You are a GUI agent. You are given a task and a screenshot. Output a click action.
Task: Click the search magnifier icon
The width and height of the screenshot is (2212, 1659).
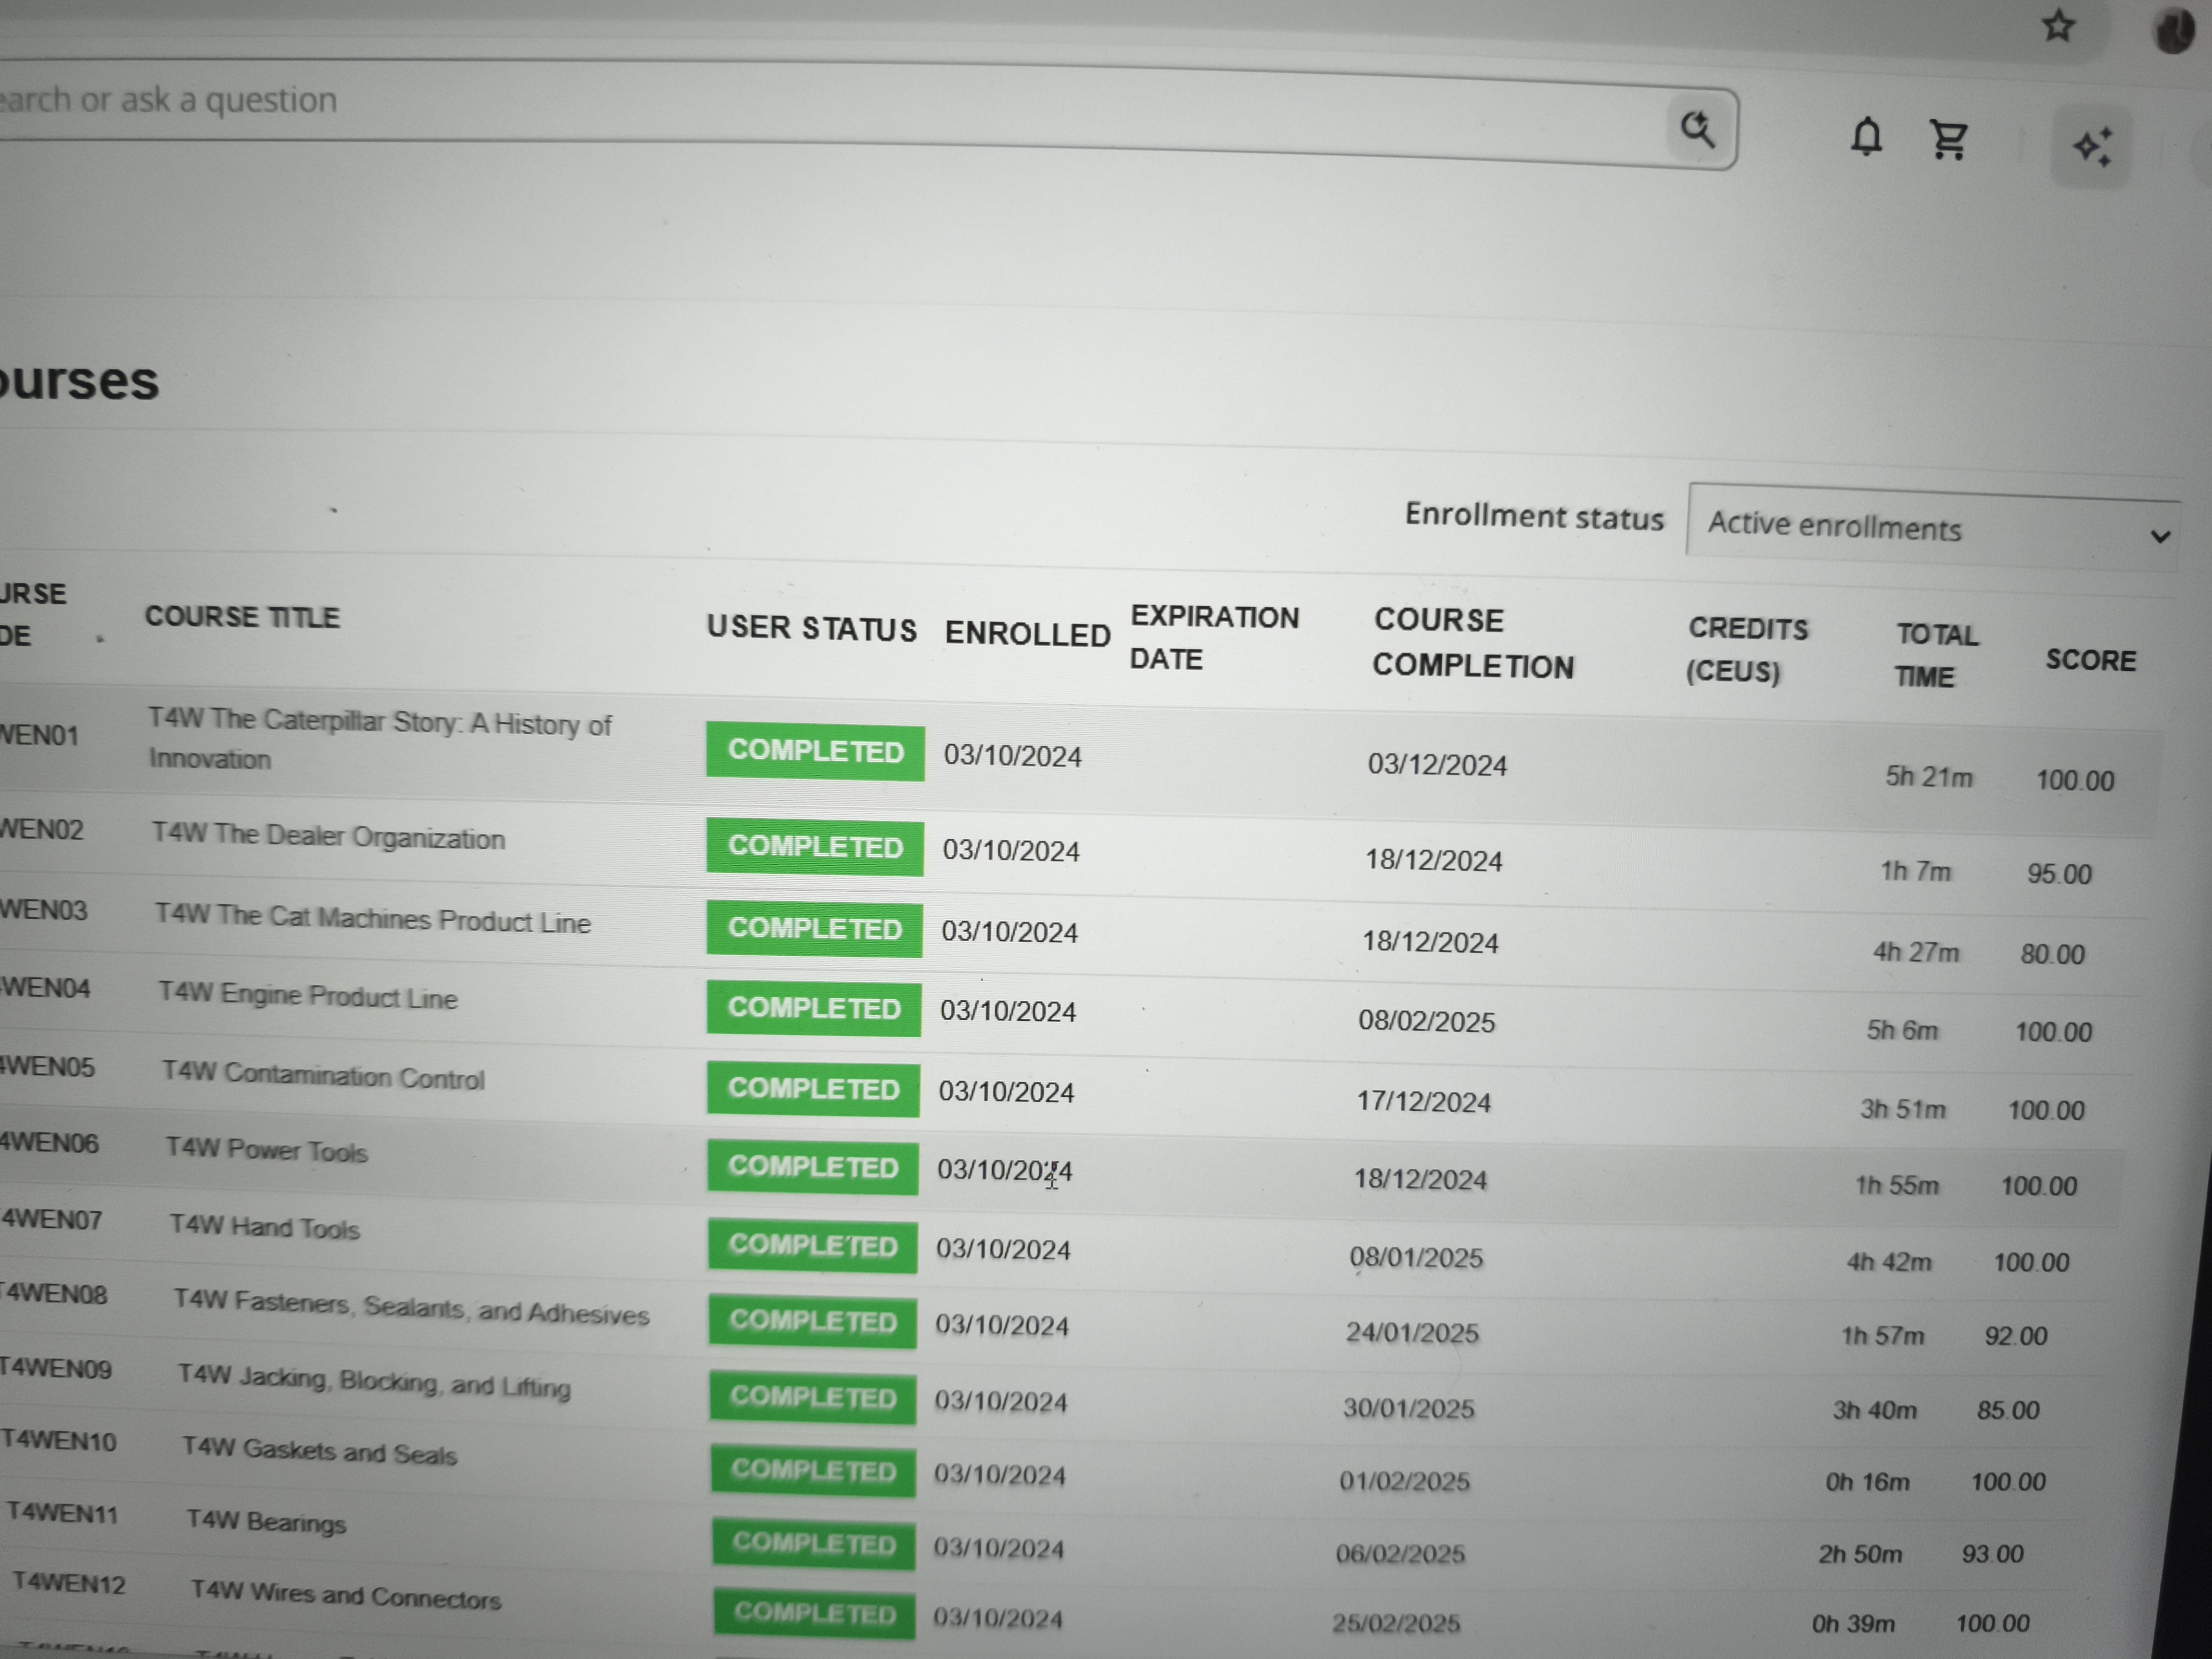click(x=1698, y=129)
